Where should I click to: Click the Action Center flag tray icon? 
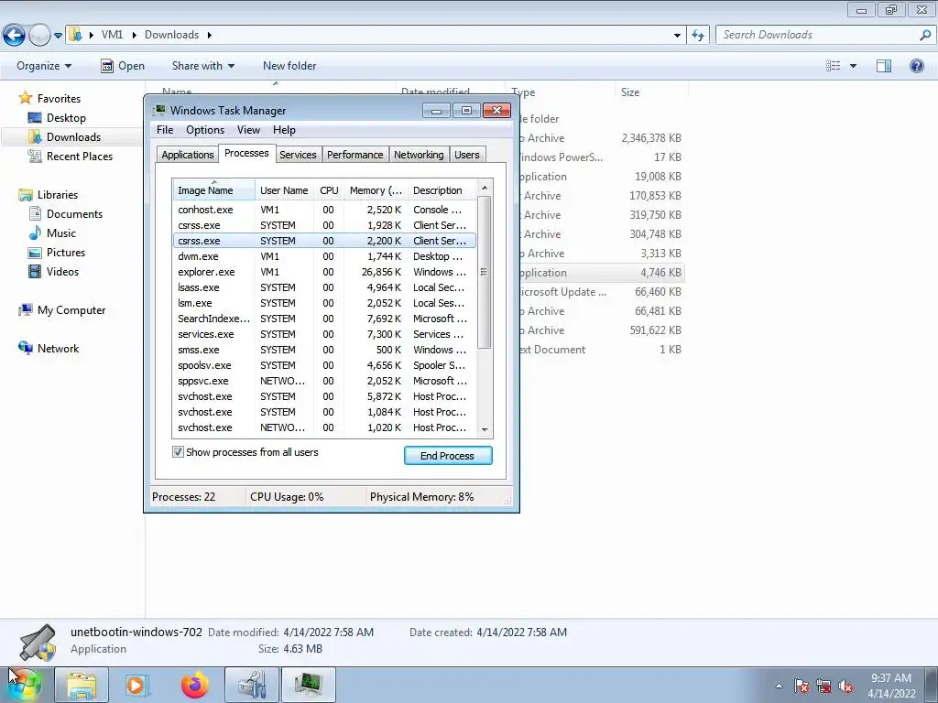point(802,686)
